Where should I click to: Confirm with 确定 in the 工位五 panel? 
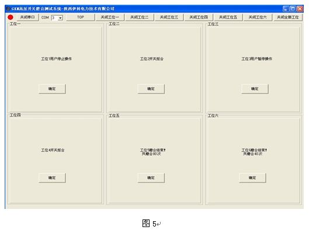point(151,178)
